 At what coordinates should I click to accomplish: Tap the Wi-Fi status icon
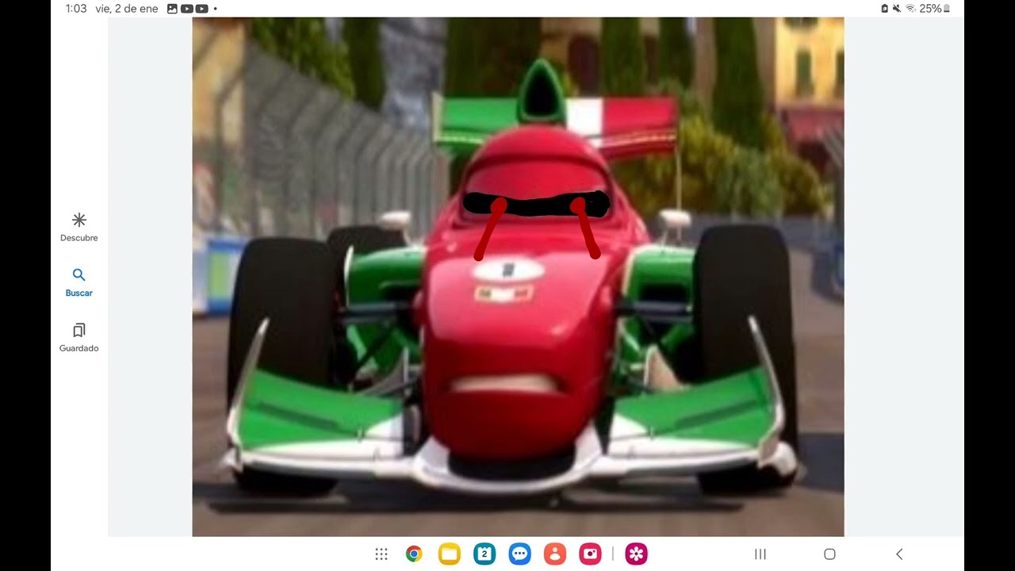pos(910,9)
